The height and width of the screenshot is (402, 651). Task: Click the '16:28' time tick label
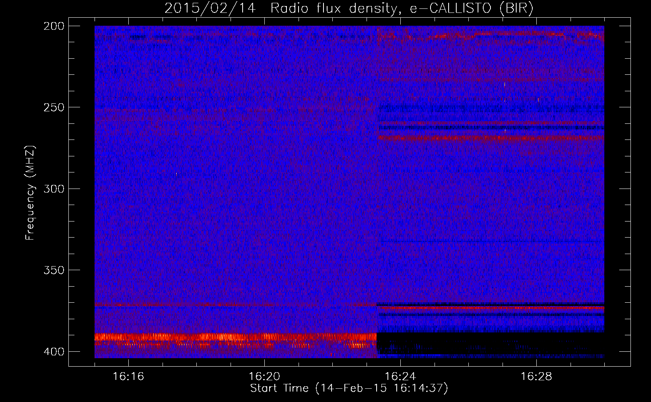pyautogui.click(x=536, y=377)
